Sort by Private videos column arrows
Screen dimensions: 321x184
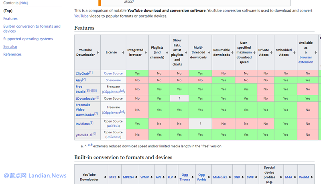(271, 53)
